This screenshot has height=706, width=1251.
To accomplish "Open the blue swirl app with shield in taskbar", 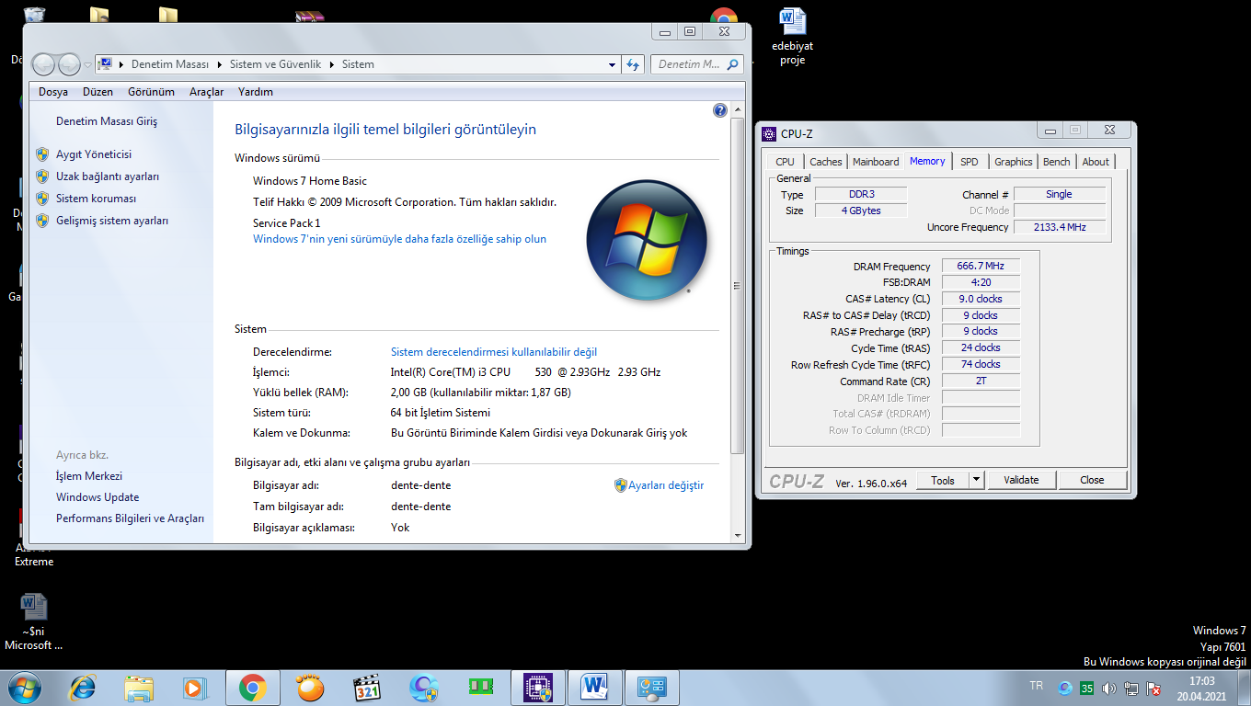I will point(424,688).
